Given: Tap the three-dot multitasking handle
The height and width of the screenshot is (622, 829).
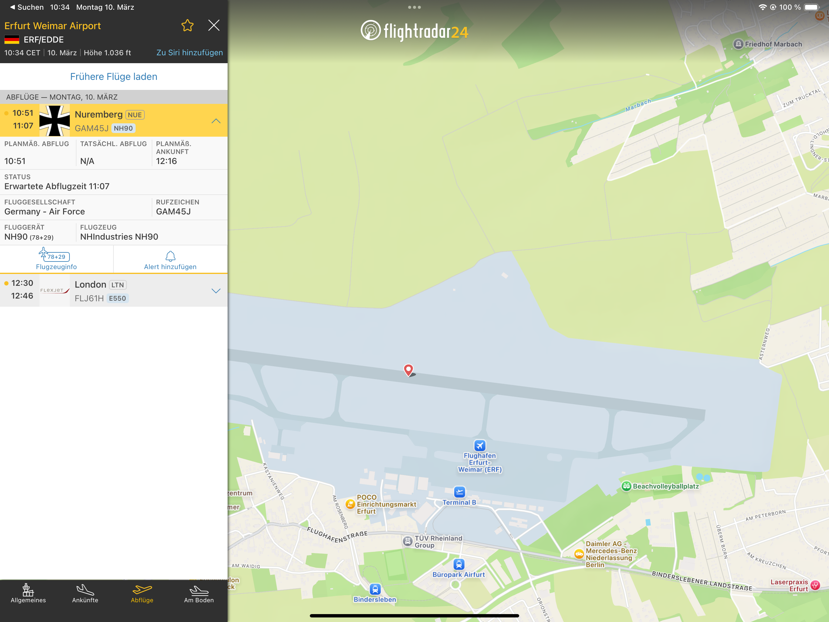Looking at the screenshot, I should coord(414,7).
